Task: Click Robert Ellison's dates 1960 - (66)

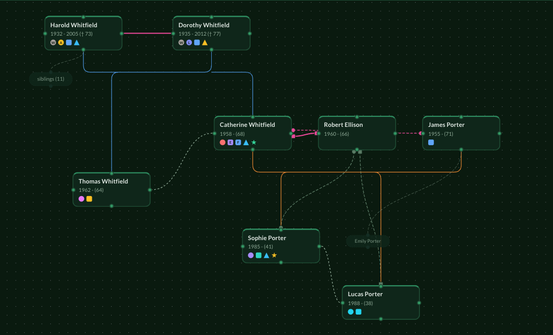Action: pos(337,134)
